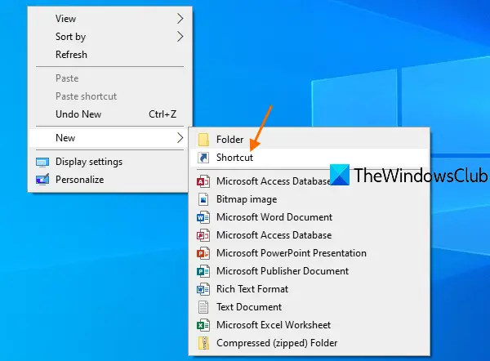The image size is (490, 361).
Task: Click Access Database icon above Bitmap image
Action: coord(203,181)
